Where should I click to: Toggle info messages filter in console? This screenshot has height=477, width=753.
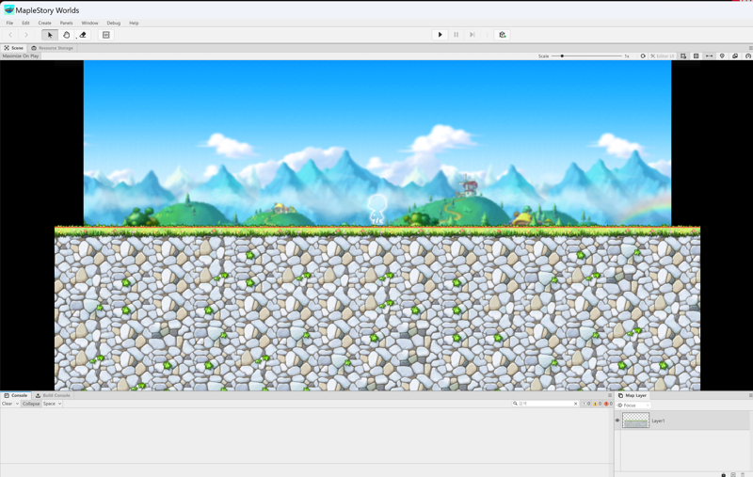click(x=585, y=404)
